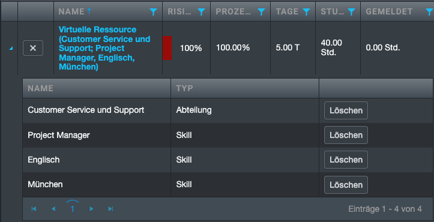
Task: Open the filter for the Risiko column
Action: coord(202,11)
